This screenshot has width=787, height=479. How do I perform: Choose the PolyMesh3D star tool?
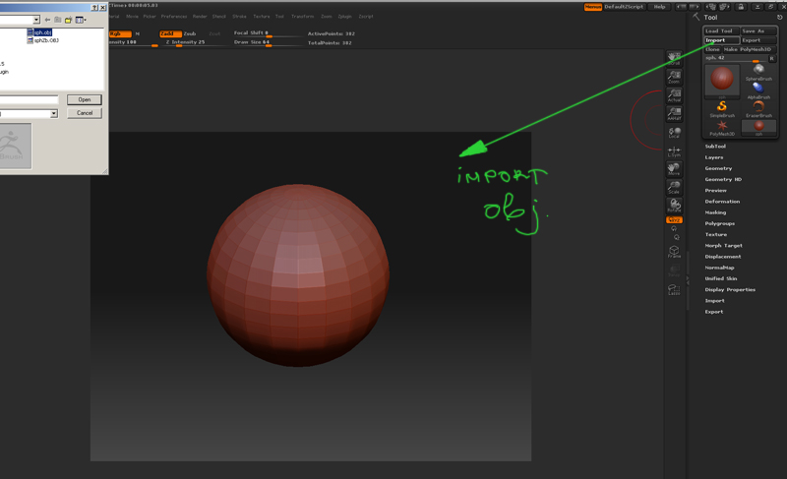[722, 126]
